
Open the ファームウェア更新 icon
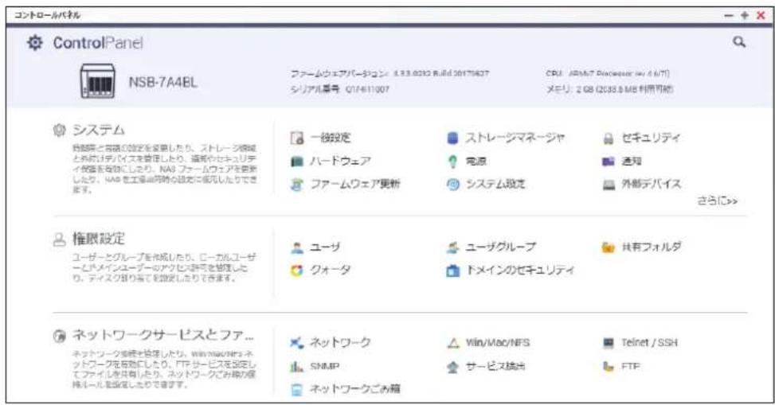(x=296, y=185)
